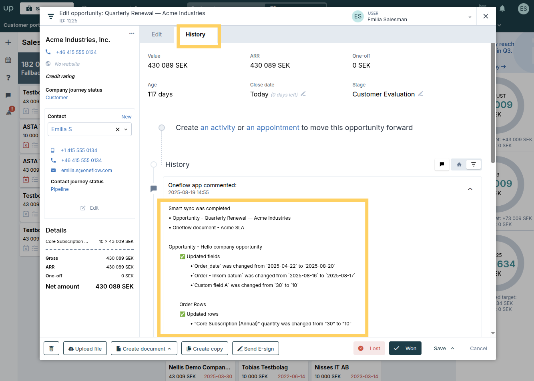The height and width of the screenshot is (381, 534).
Task: Open the calendar icon in left sidebar
Action: (8, 60)
